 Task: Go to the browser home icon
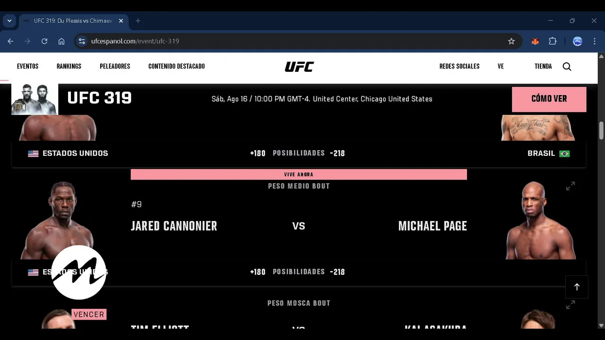pyautogui.click(x=61, y=41)
